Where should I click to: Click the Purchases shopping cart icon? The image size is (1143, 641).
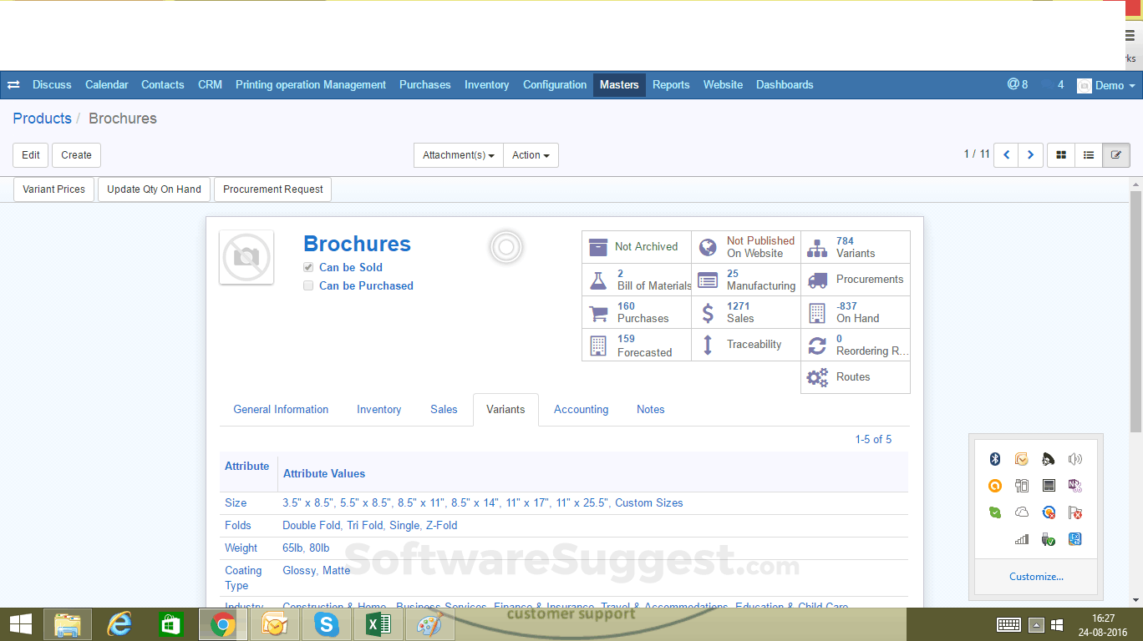click(x=598, y=312)
